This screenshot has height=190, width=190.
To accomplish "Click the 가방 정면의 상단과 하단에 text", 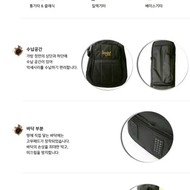I will tap(47, 56).
